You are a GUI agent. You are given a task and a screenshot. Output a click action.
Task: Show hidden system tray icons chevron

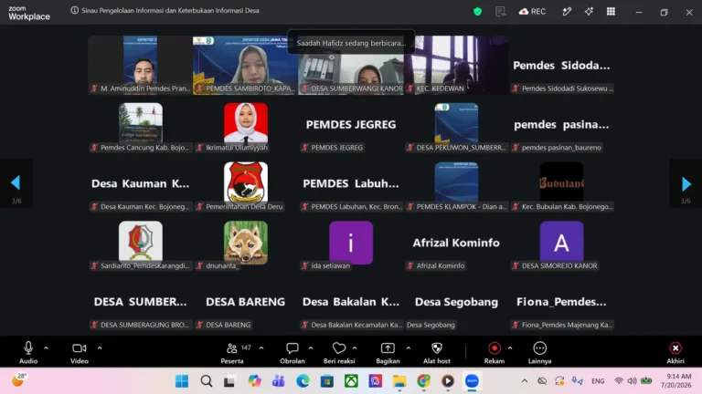coord(525,381)
